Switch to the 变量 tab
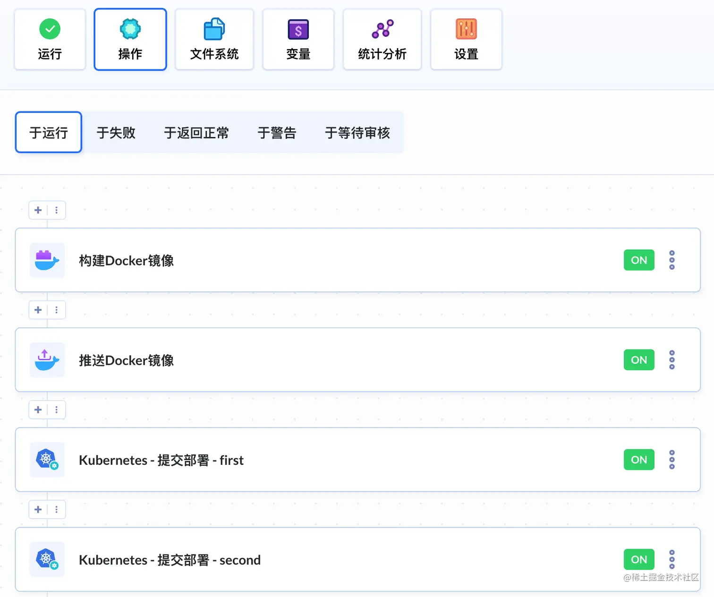 click(x=298, y=39)
